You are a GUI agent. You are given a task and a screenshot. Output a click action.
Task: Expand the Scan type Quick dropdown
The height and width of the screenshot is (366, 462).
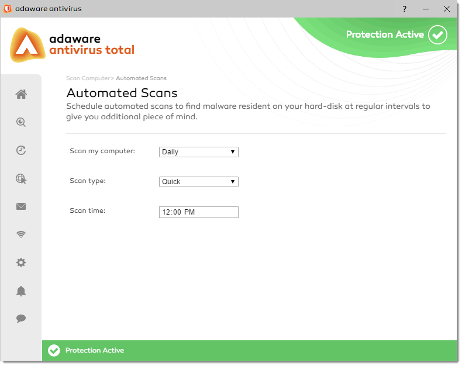[x=199, y=182]
